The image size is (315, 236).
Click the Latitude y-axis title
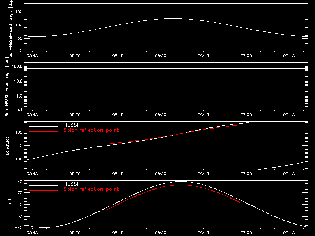coord(9,205)
